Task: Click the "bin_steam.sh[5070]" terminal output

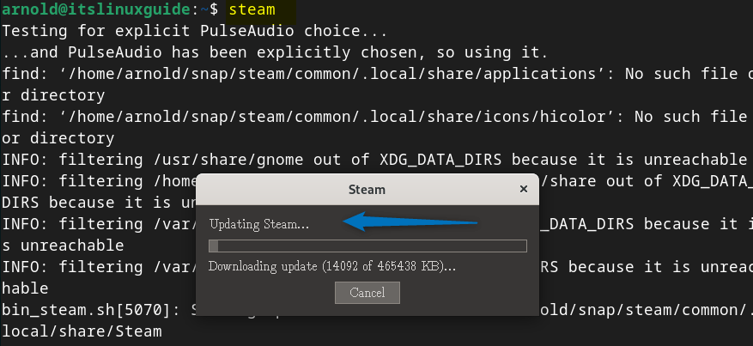Action: tap(94, 309)
